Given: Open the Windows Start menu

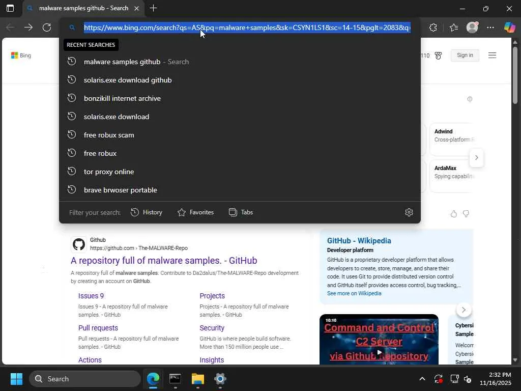Looking at the screenshot, I should pyautogui.click(x=16, y=379).
